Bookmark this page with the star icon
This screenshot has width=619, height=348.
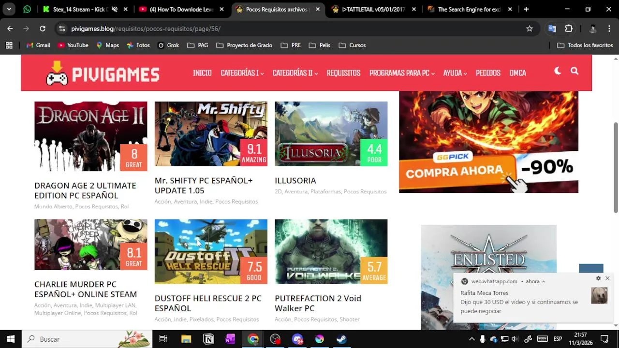click(530, 29)
